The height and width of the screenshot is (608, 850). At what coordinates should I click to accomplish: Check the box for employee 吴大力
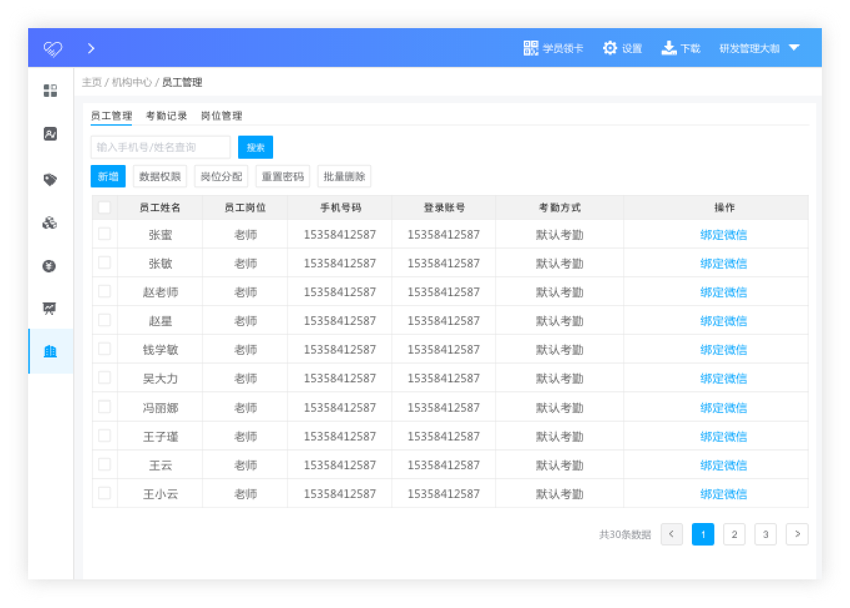[x=104, y=377]
